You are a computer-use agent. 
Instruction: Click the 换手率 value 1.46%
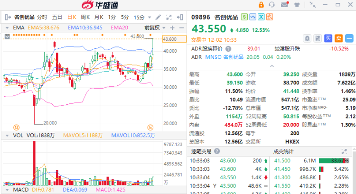(348, 91)
